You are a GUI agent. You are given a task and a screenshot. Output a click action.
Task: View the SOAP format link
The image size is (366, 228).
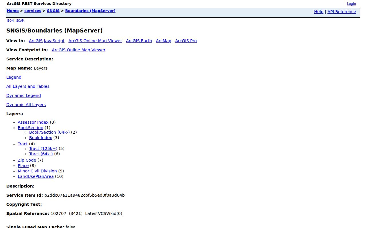coord(20,21)
